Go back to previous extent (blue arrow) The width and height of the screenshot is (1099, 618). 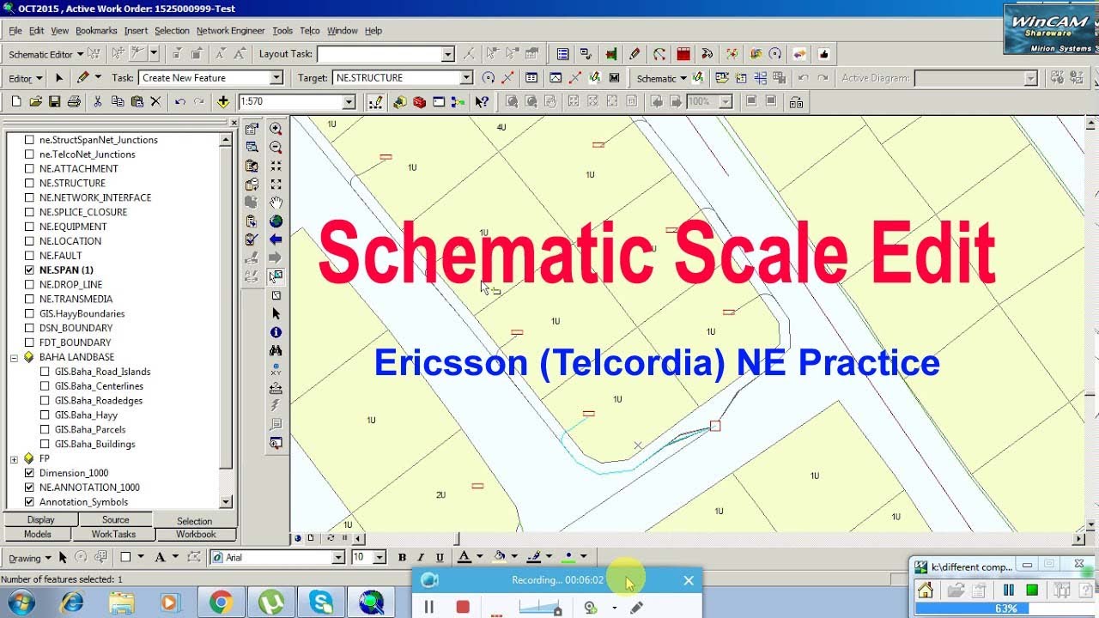(x=276, y=239)
